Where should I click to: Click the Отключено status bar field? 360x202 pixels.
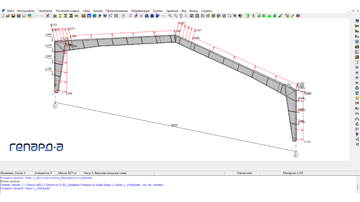pyautogui.click(x=259, y=173)
